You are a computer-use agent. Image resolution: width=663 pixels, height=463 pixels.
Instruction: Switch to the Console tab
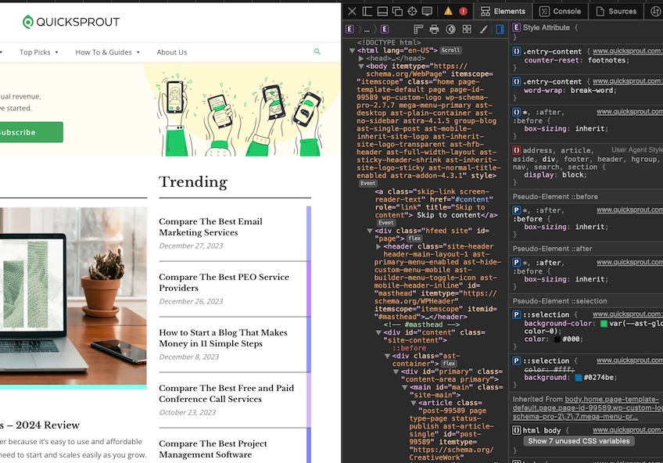pos(561,12)
